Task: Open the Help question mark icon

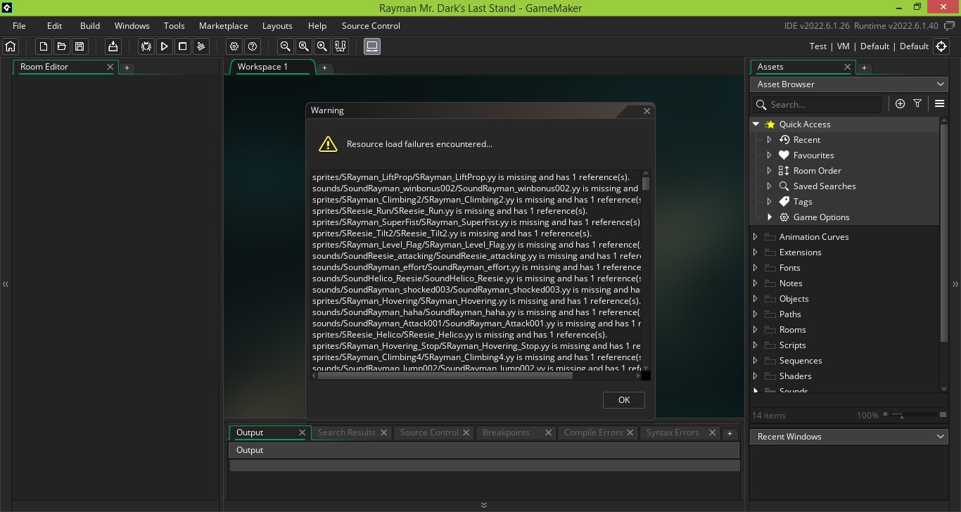Action: [253, 46]
